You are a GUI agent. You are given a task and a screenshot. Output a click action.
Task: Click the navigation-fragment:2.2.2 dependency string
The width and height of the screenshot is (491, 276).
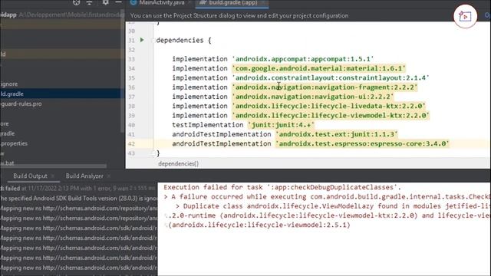pos(325,87)
